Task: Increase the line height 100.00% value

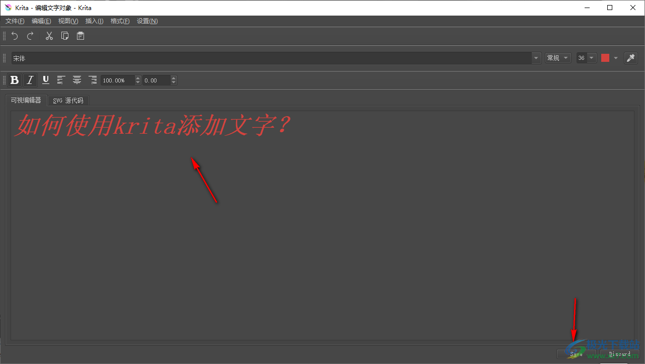Action: [138, 78]
